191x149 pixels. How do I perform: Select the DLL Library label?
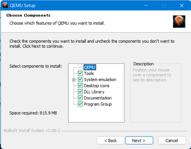coord(94,92)
